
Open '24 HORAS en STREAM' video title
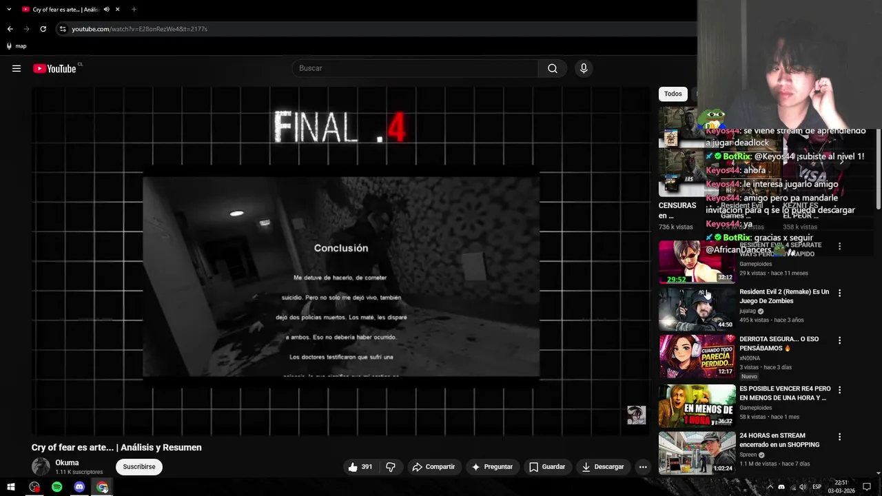tap(779, 440)
